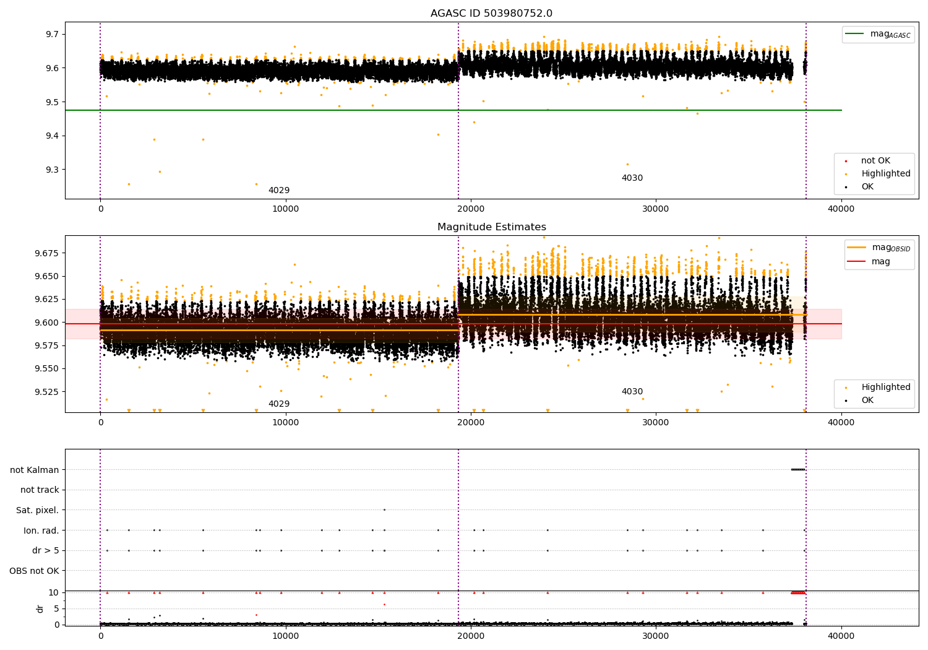The height and width of the screenshot is (650, 928).
Task: Click the 'Magnitude Estimates' plot title
Action: [x=491, y=227]
